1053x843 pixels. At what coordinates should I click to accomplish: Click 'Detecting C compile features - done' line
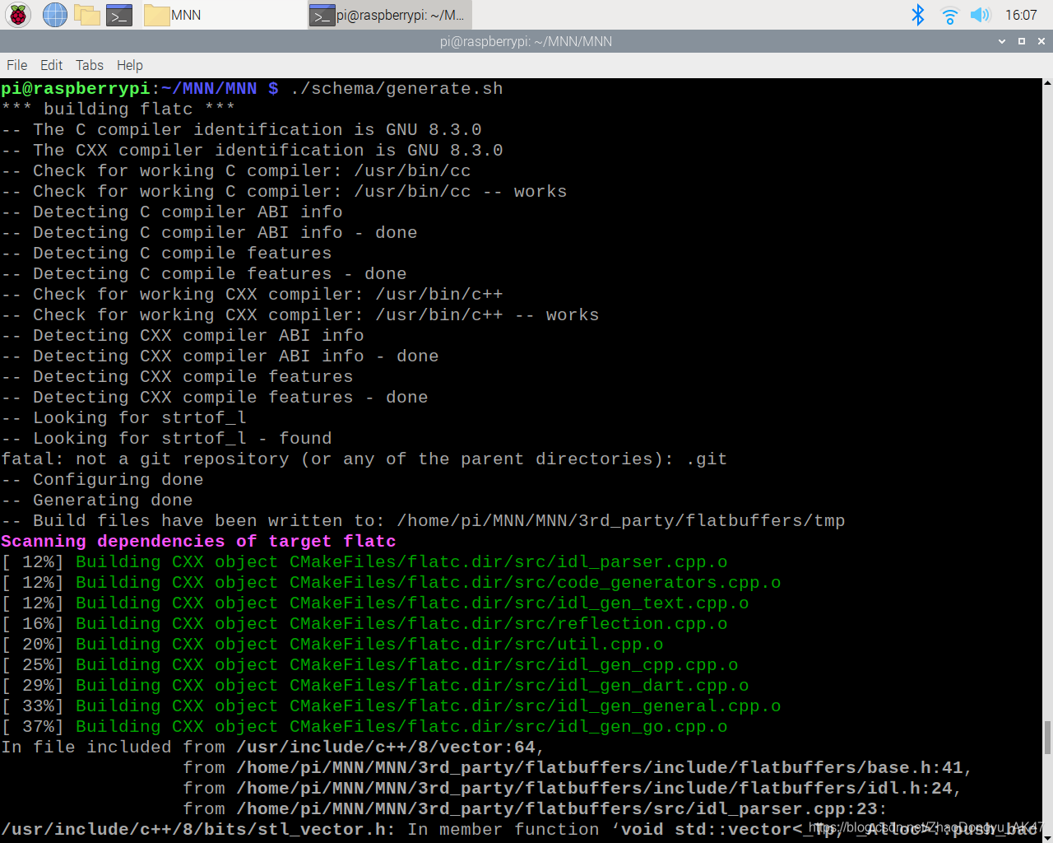point(204,274)
